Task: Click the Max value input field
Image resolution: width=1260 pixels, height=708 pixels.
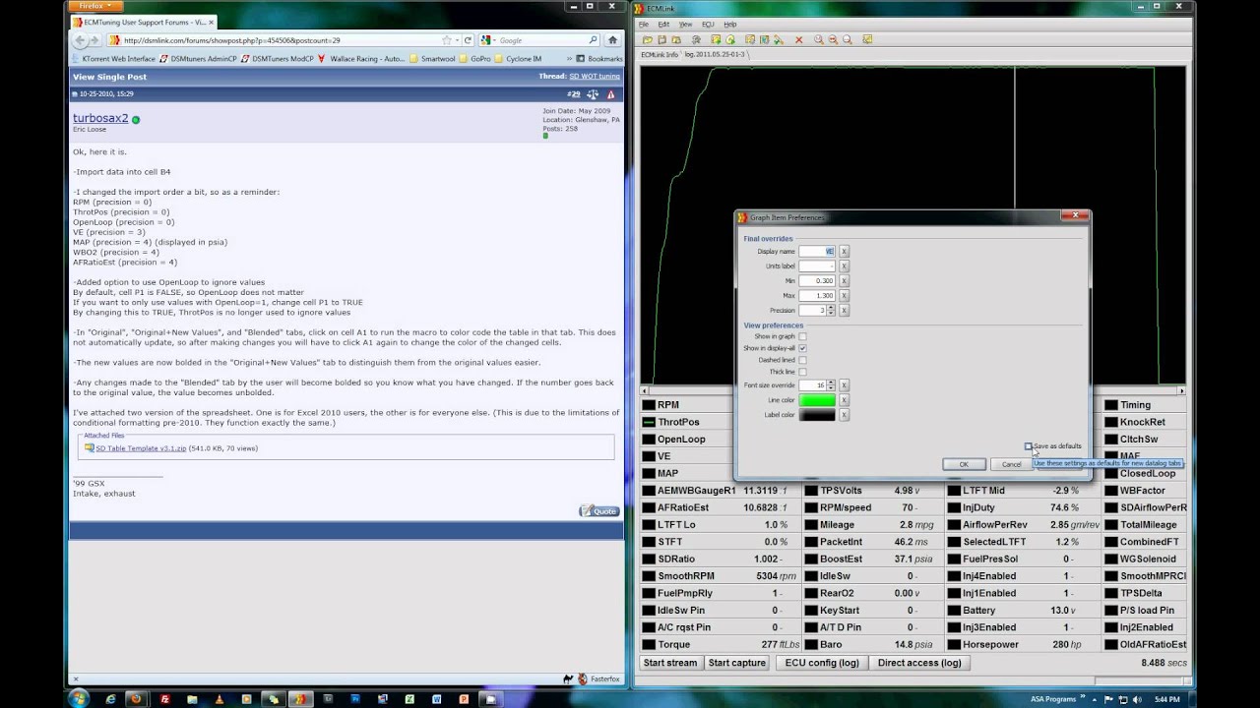Action: 817,296
